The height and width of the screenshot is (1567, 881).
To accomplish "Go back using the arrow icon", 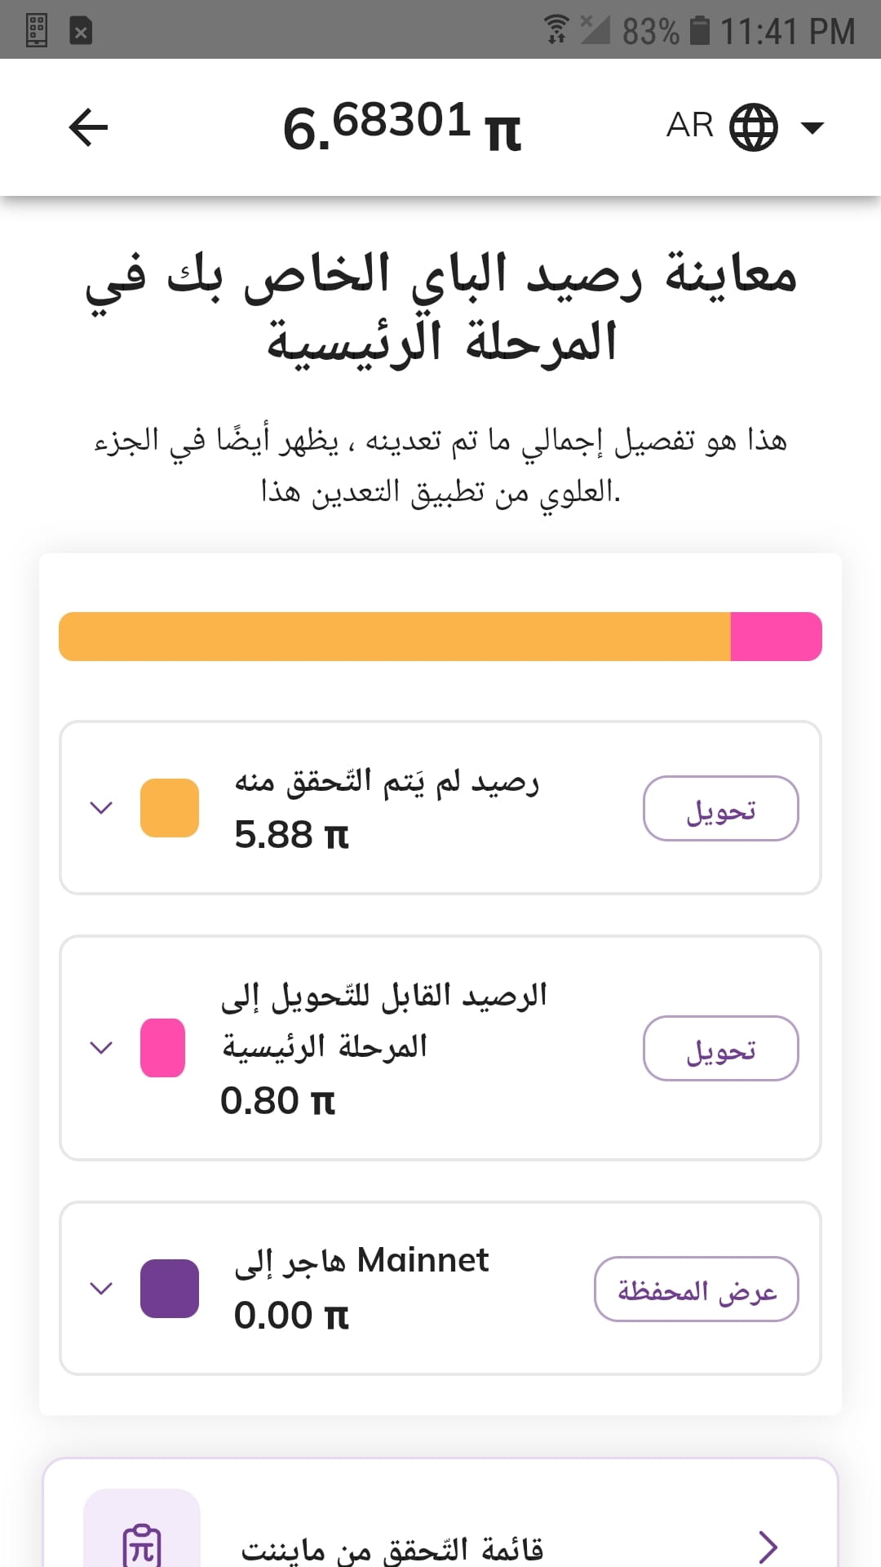I will 88,128.
